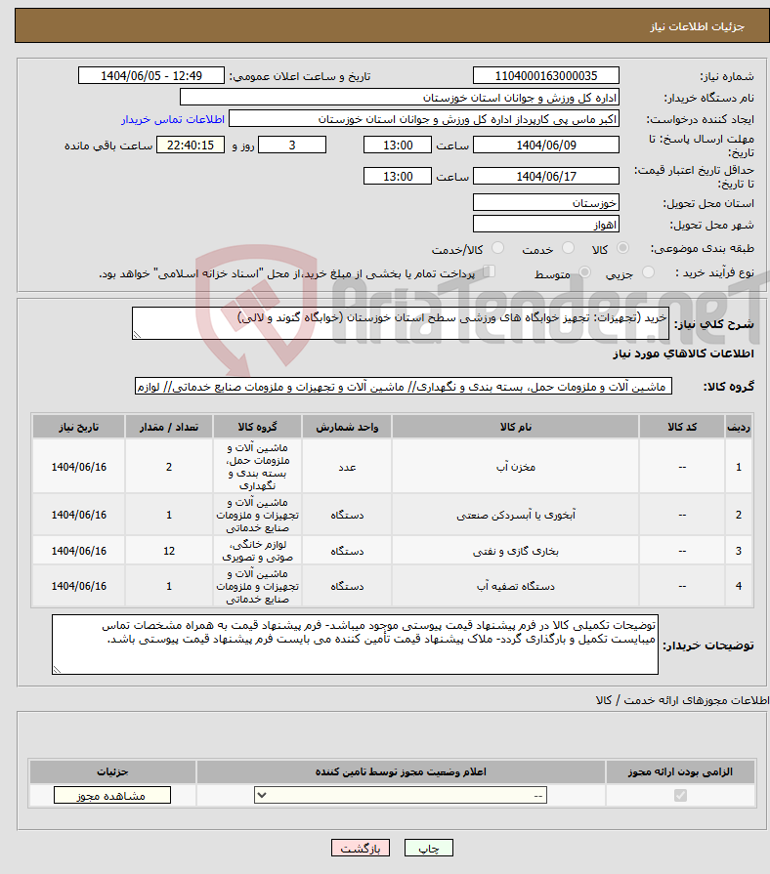
Task: Click the remaining days field showing 3
Action: point(292,145)
